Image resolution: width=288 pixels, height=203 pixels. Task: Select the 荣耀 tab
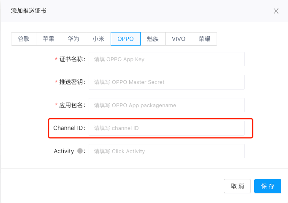point(204,39)
